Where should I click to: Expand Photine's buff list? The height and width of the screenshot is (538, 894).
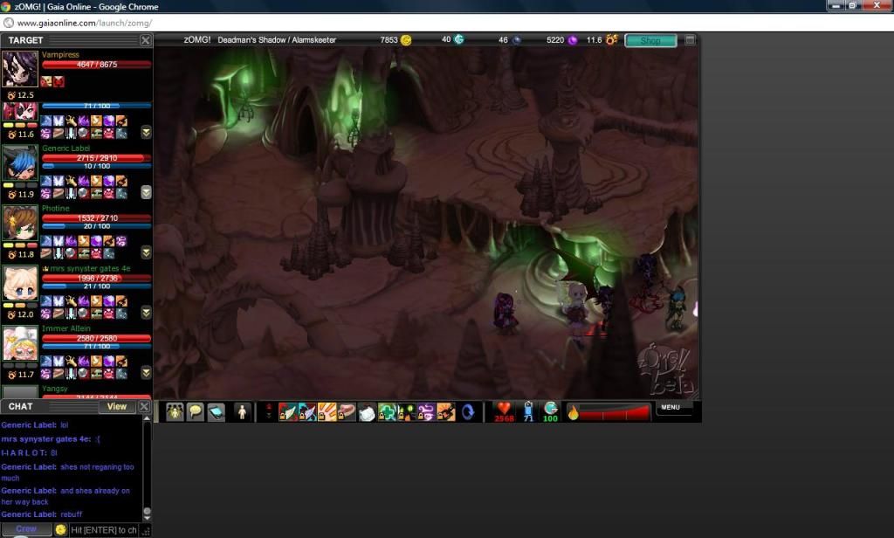[146, 252]
